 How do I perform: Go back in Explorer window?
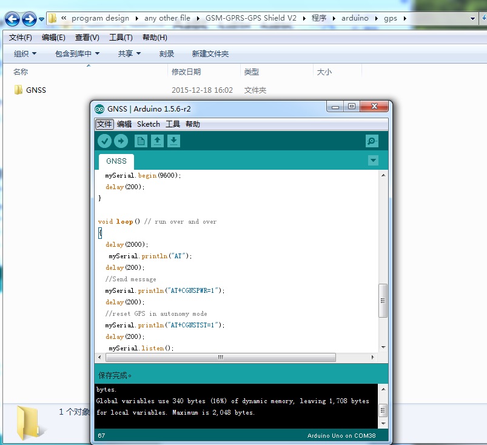click(x=12, y=19)
